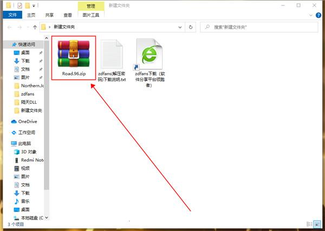Click the Forward navigation arrow

(x=19, y=27)
